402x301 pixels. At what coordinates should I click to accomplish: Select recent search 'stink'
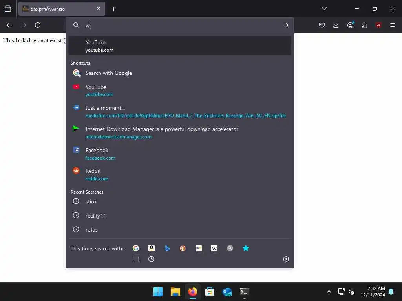click(x=180, y=201)
